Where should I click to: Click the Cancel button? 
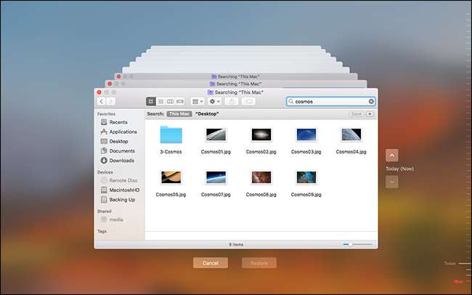point(211,262)
